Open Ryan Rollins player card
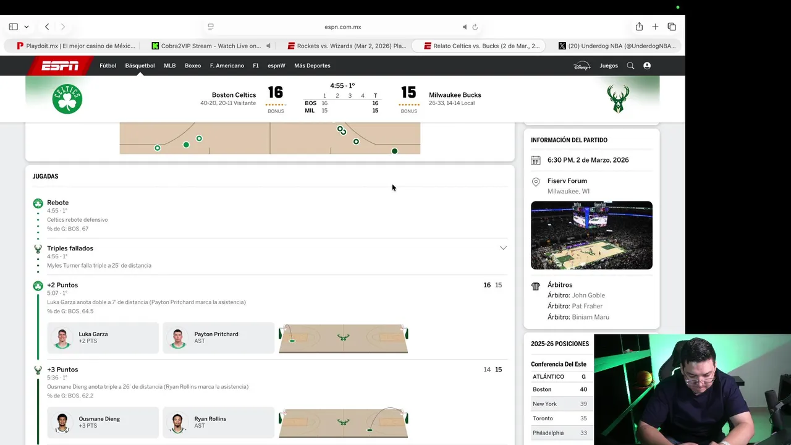The image size is (791, 445). click(218, 423)
